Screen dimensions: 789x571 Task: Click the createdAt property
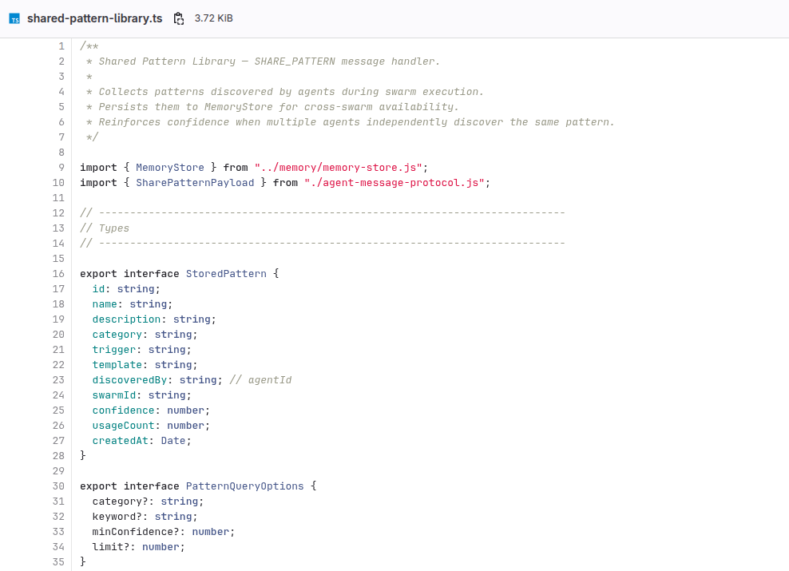coord(121,441)
